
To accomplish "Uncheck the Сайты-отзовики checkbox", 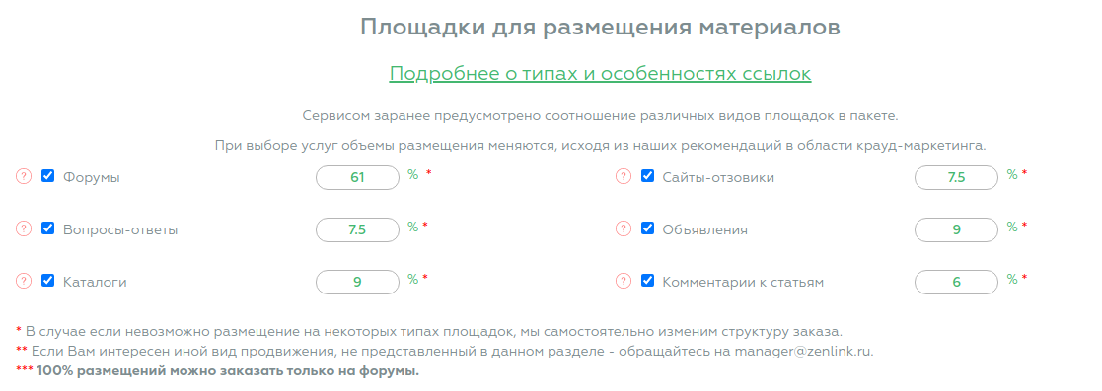I will point(647,176).
